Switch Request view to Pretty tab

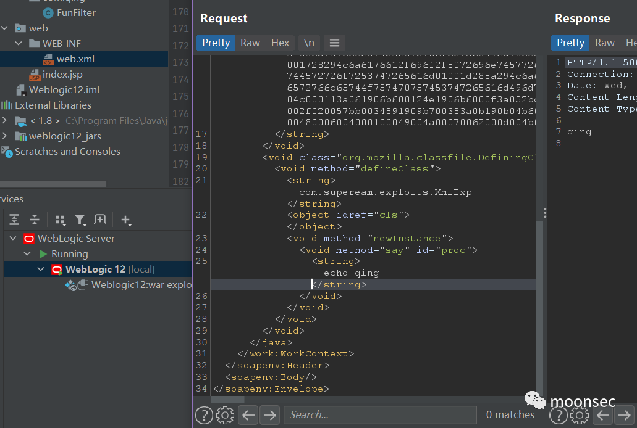pos(216,43)
